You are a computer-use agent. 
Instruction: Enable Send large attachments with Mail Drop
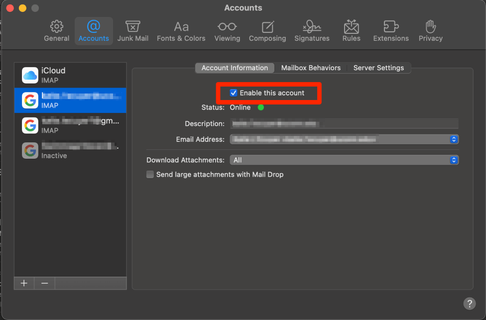[150, 175]
